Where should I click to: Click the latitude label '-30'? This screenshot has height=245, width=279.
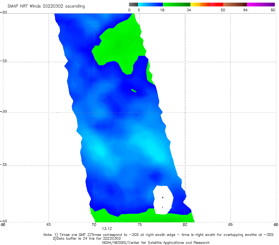click(x=3, y=111)
